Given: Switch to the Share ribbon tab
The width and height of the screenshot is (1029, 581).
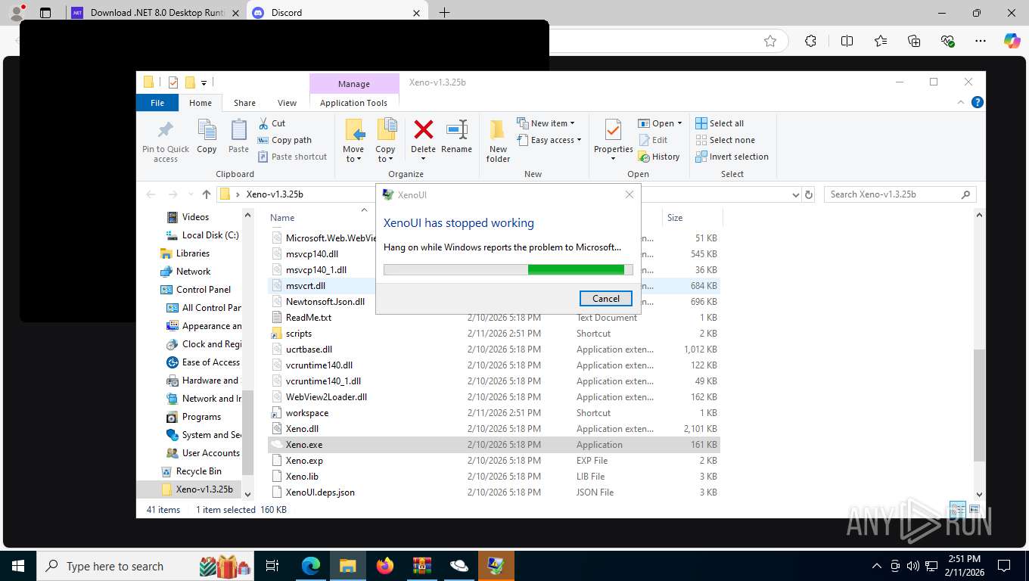Looking at the screenshot, I should click(x=244, y=103).
